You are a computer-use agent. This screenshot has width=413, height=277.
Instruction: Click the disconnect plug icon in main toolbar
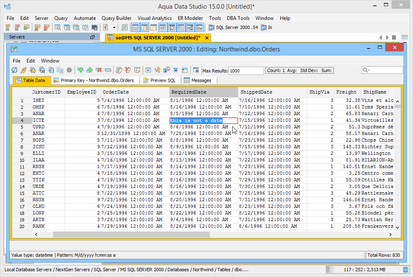click(x=46, y=27)
